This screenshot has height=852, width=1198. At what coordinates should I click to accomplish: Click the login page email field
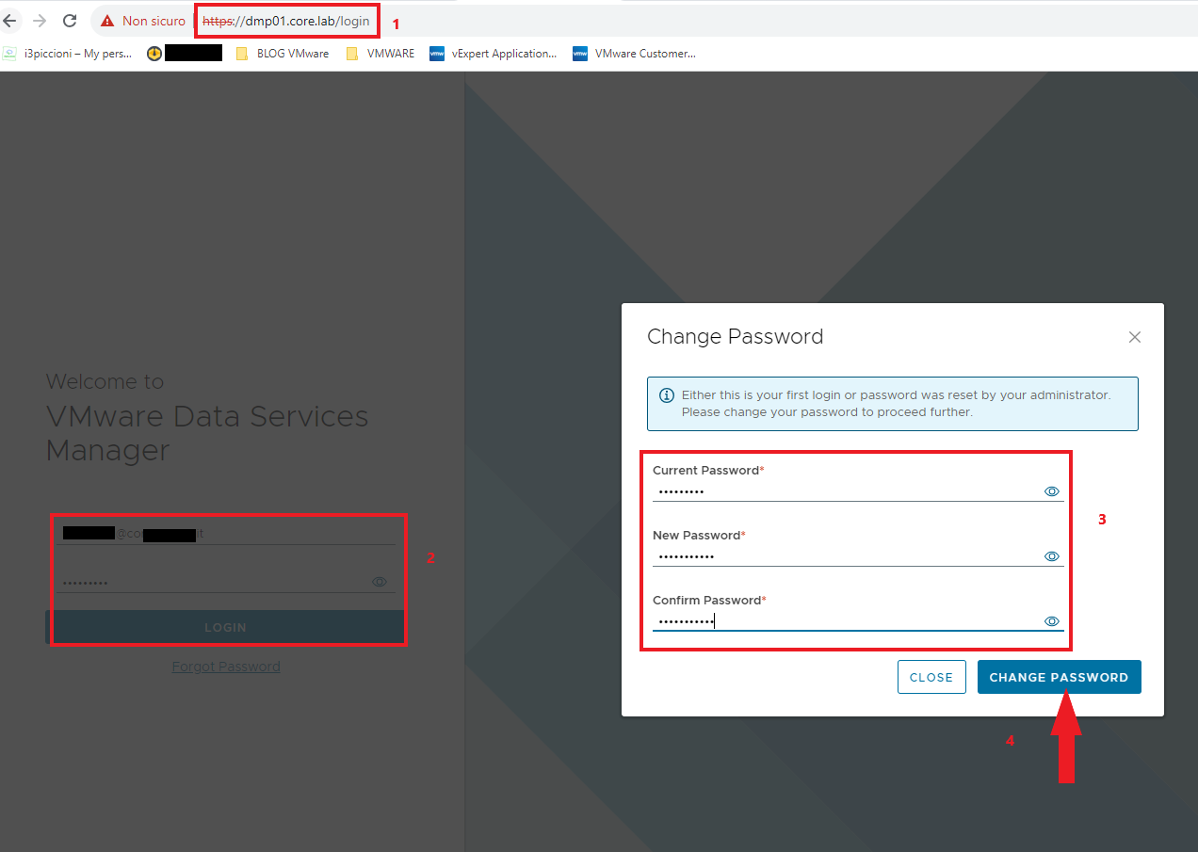coord(225,534)
